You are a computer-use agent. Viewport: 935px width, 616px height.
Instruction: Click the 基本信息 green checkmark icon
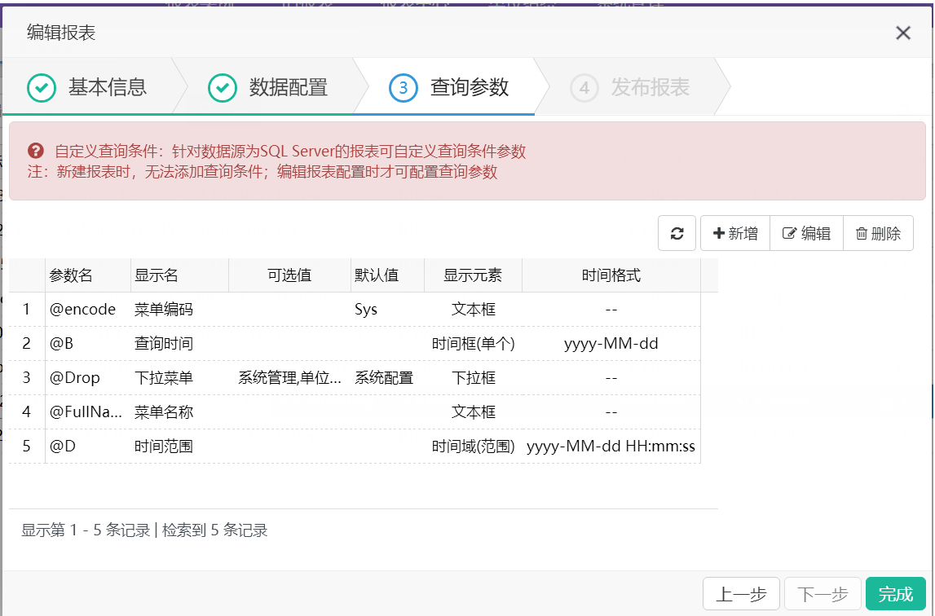pyautogui.click(x=42, y=88)
